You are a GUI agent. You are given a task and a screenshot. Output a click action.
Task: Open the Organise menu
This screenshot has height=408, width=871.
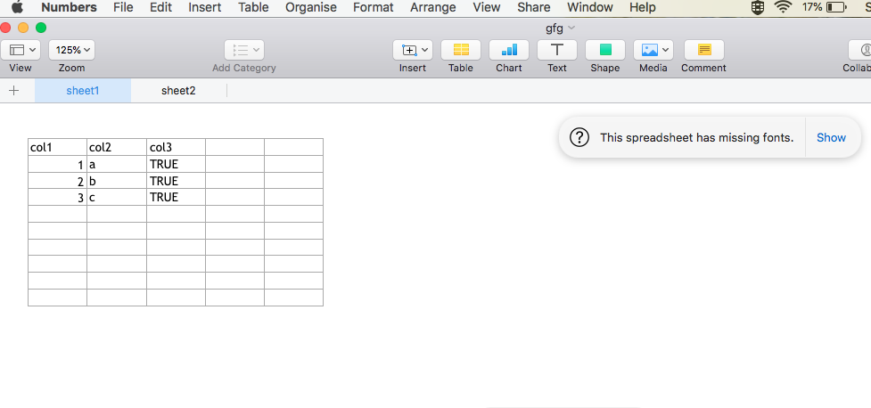pyautogui.click(x=311, y=7)
